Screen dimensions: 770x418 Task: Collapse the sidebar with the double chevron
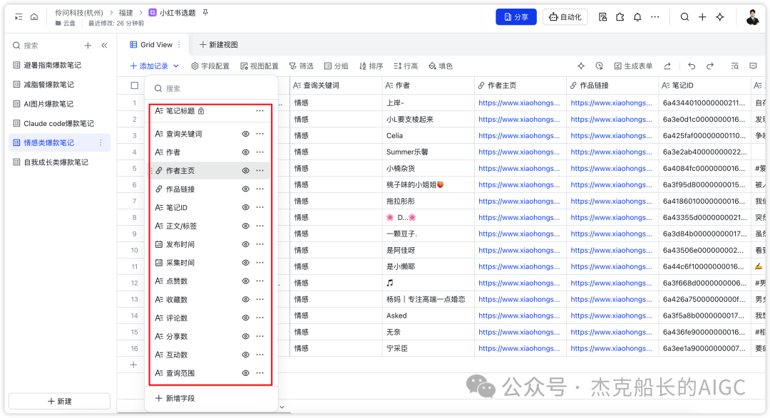click(104, 45)
